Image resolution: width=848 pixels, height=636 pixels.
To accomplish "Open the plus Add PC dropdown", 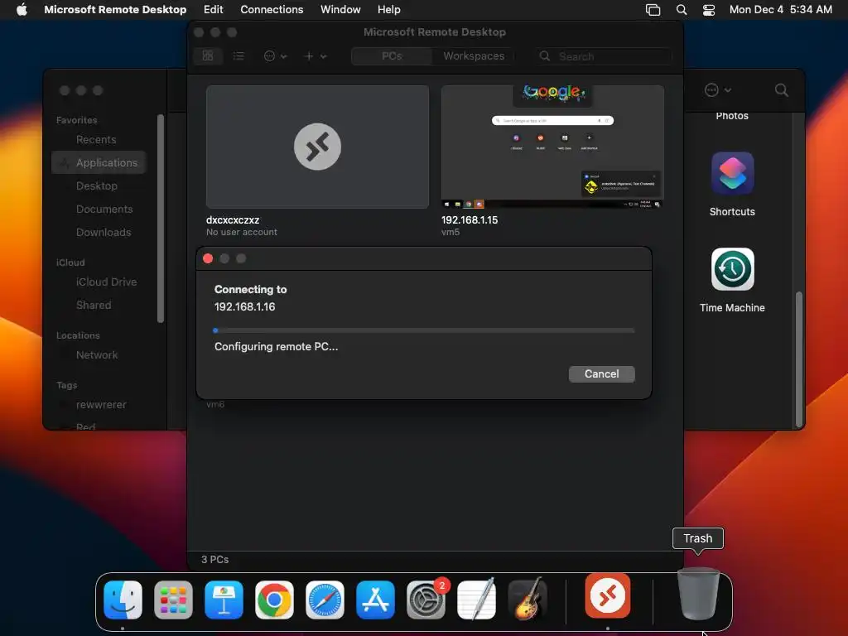I will pos(316,55).
